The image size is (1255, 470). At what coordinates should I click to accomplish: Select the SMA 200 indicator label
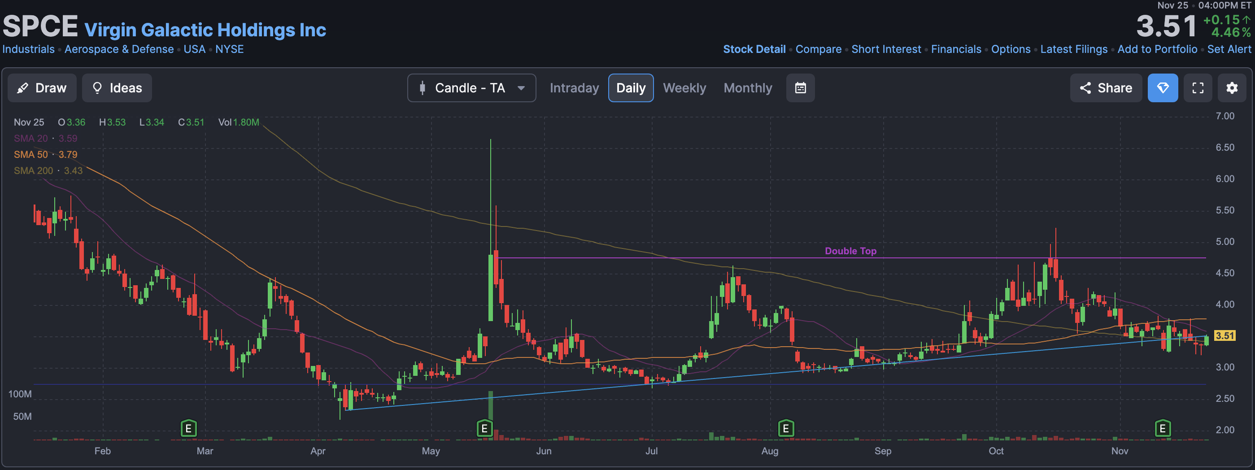[48, 170]
